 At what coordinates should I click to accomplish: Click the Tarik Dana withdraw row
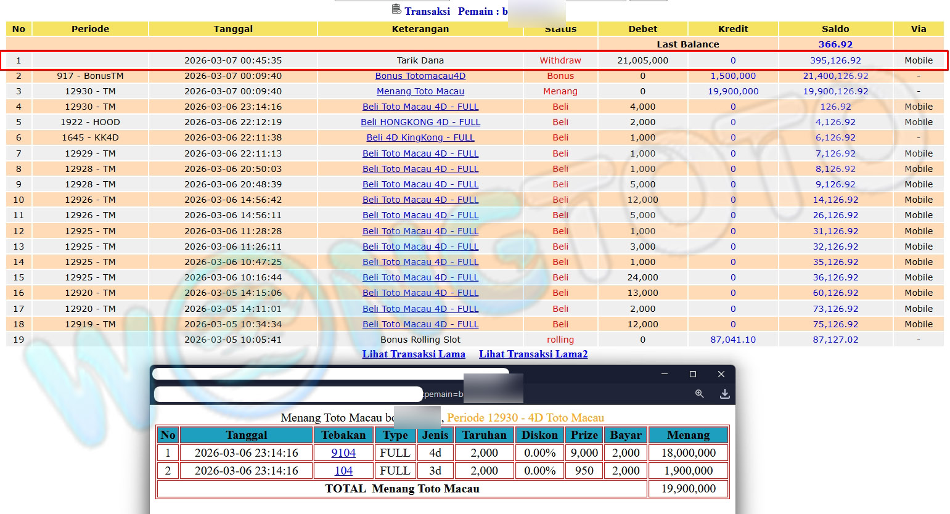(420, 60)
